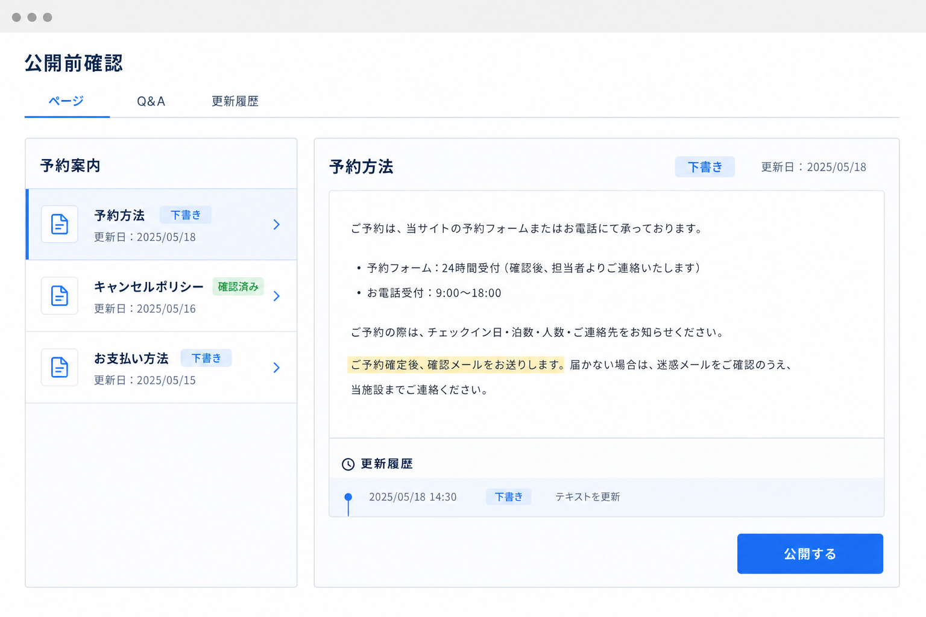Image resolution: width=926 pixels, height=617 pixels.
Task: Click the 下書き badge in the detail header
Action: click(705, 167)
